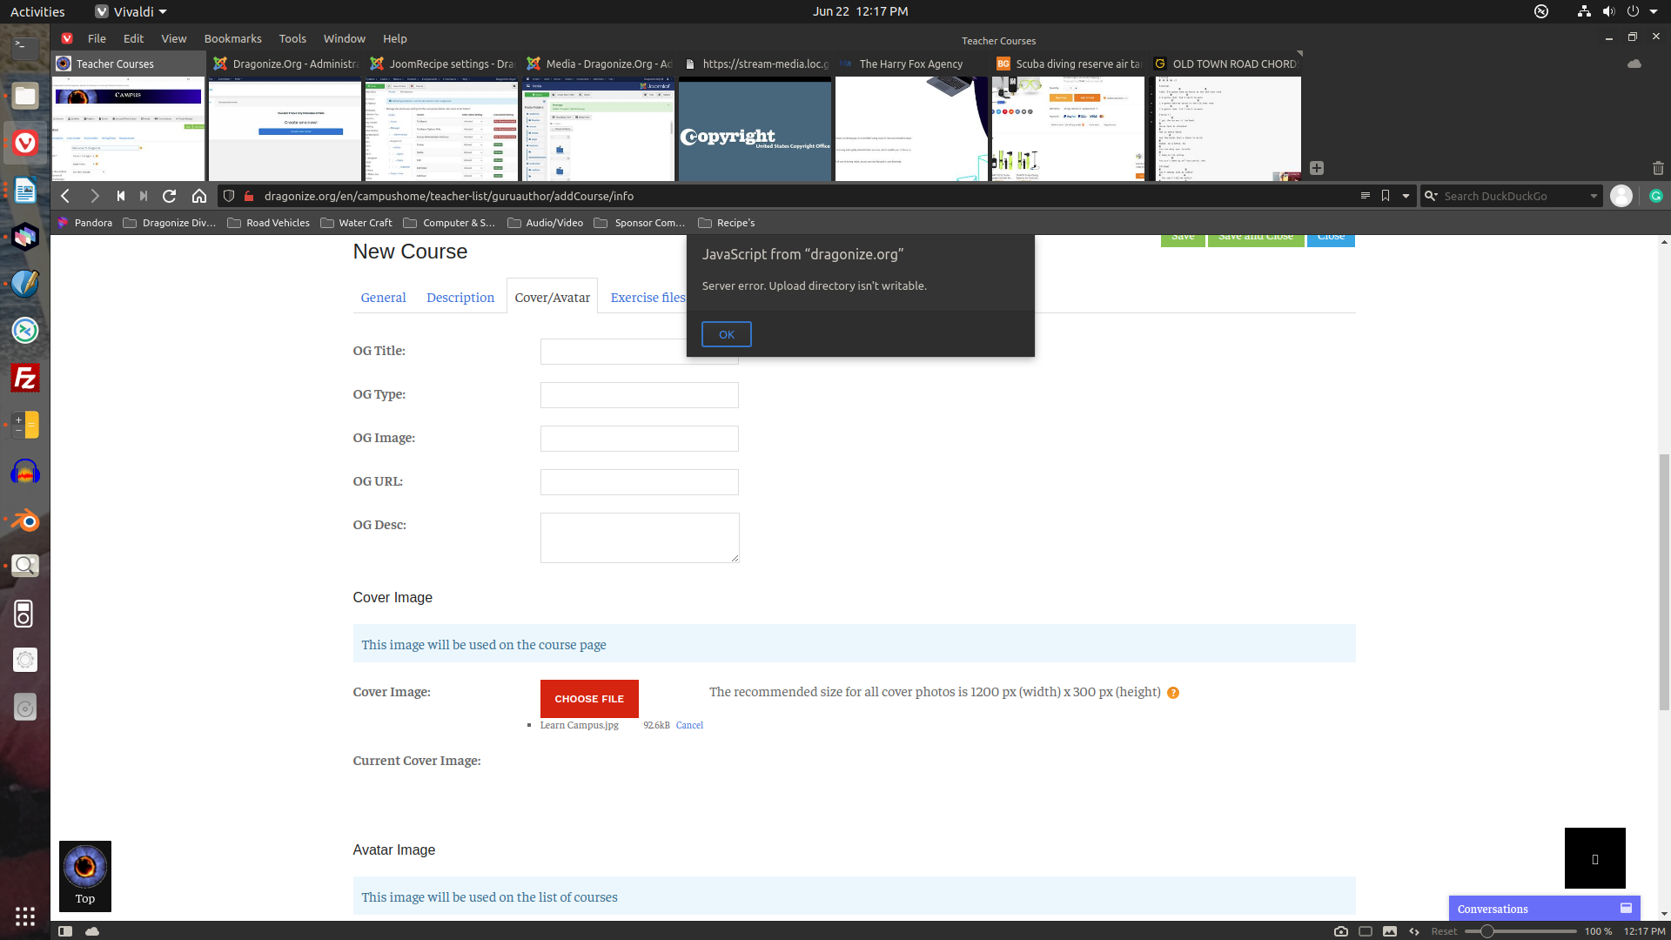Click the reload page icon
This screenshot has height=940, width=1671.
pyautogui.click(x=170, y=197)
